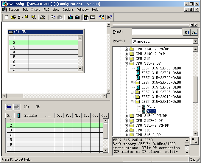Expand the 6ES7 315-2AG10-0AB0 node
Image resolution: width=201 pixels, height=163 pixels.
(x=132, y=97)
